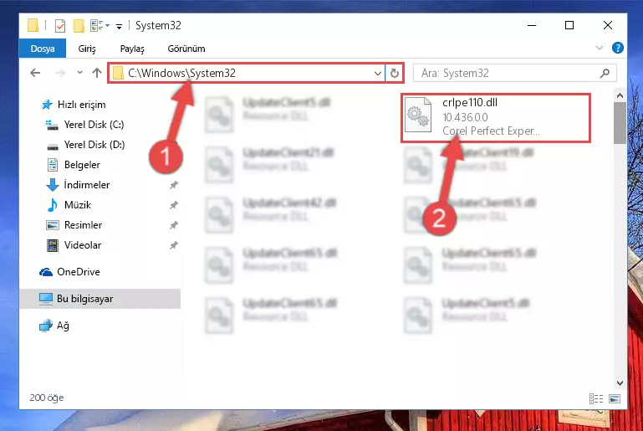Select the crlpe110.dll file
Screen dimensions: 643x431
pyautogui.click(x=496, y=117)
